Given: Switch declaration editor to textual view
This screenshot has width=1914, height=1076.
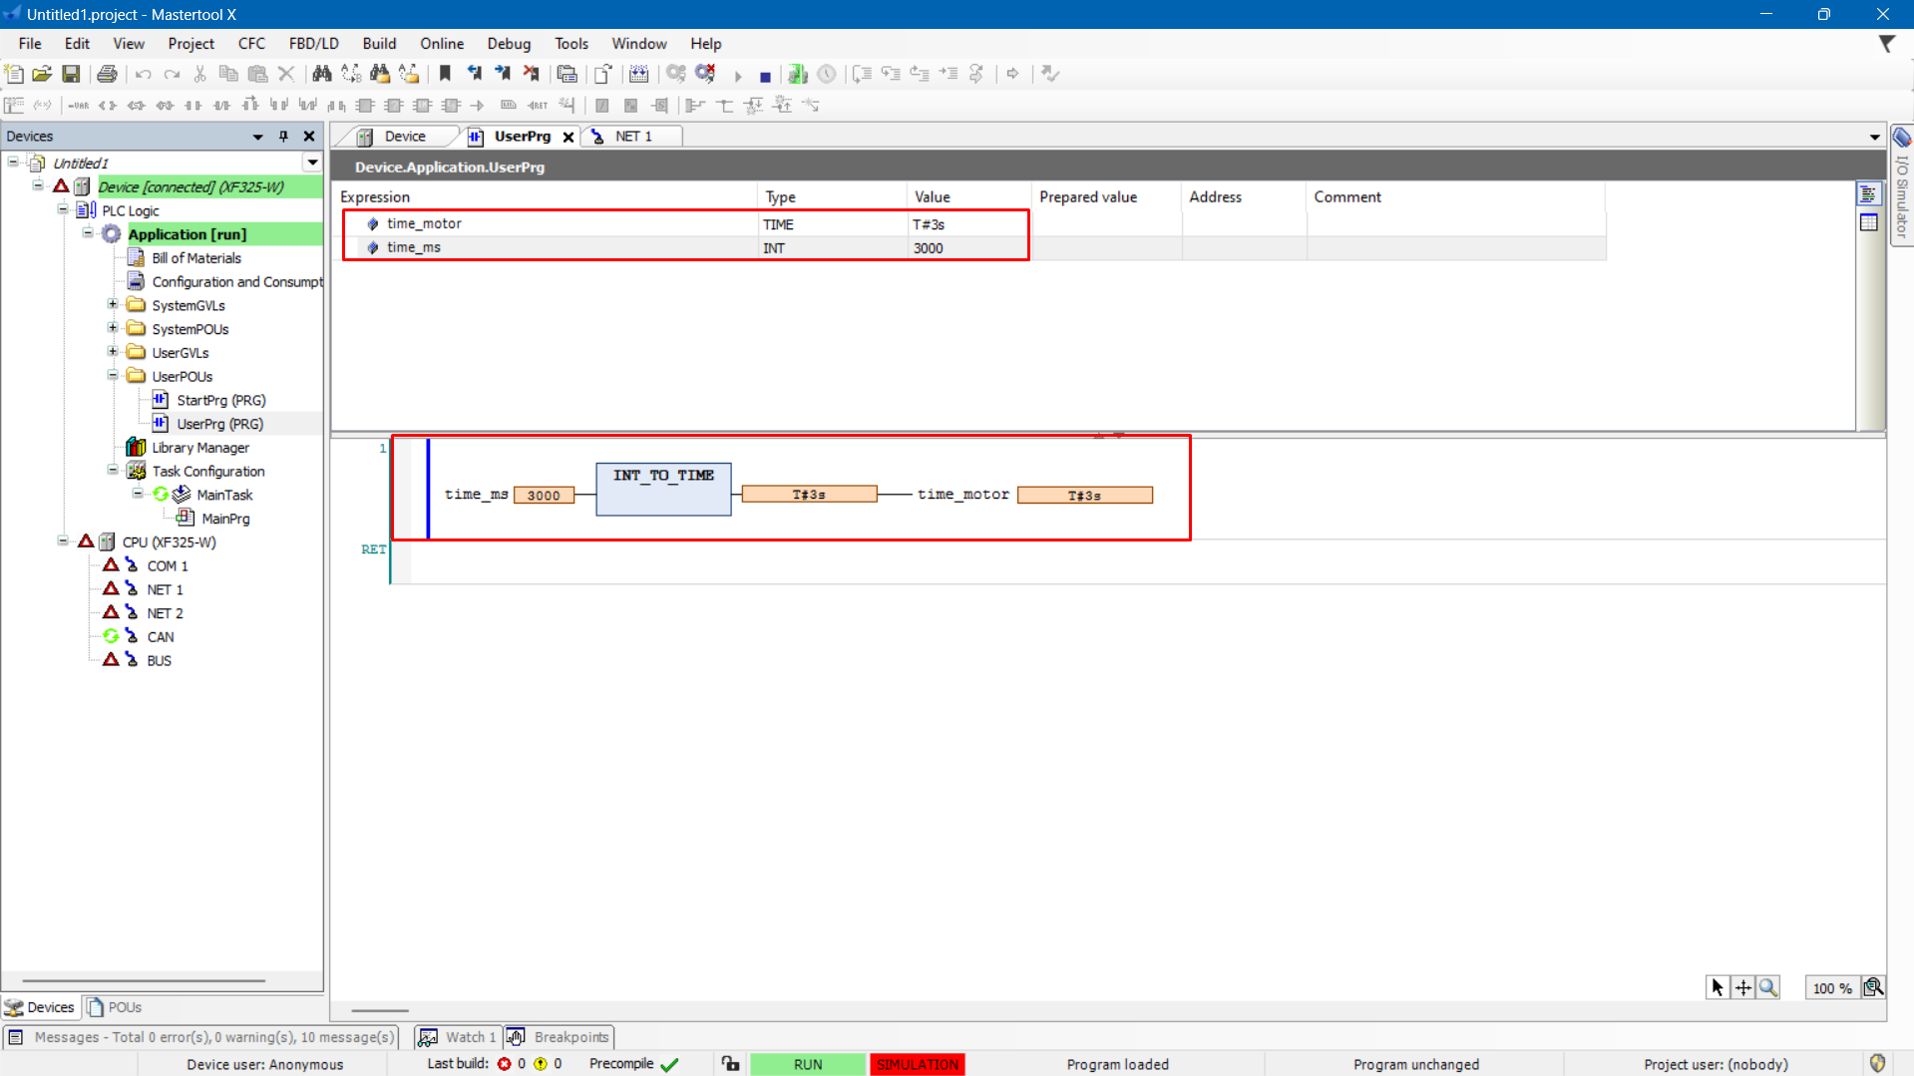Looking at the screenshot, I should (1868, 194).
